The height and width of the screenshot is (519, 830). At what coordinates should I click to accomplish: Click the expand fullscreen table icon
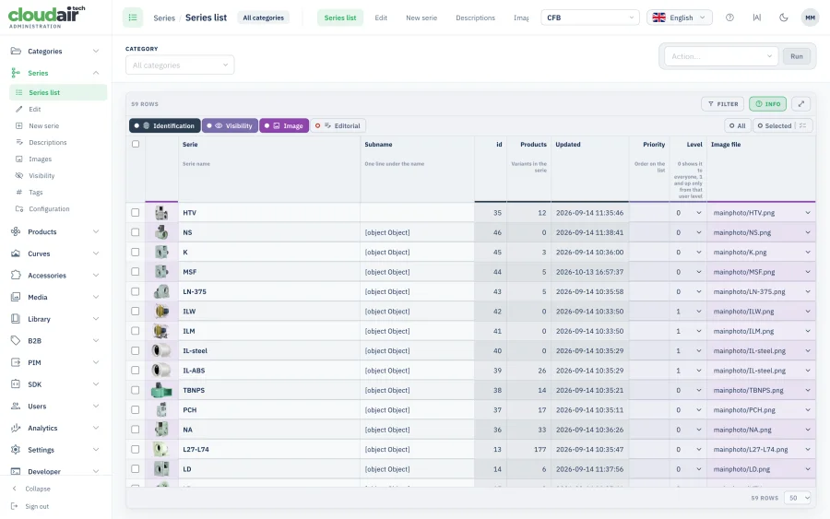tap(800, 103)
